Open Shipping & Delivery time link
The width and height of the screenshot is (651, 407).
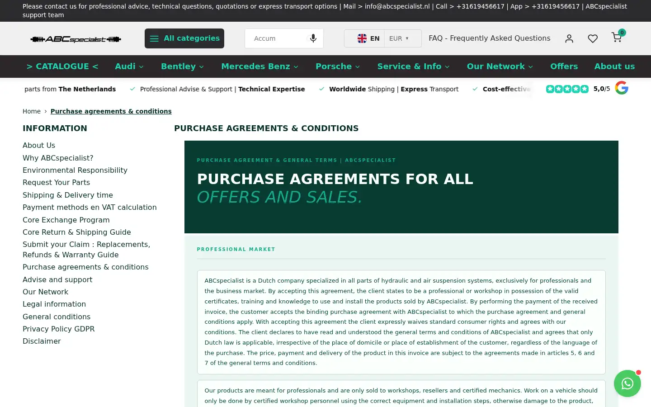(x=68, y=195)
